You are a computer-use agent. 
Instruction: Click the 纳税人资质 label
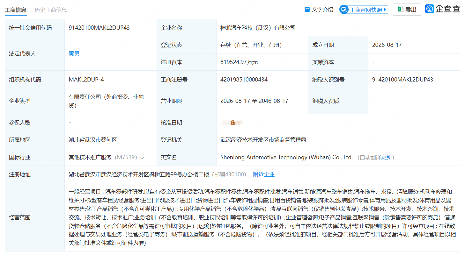[x=326, y=101]
